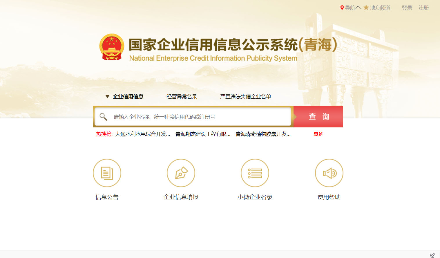Open the 注册 register link
Image resolution: width=440 pixels, height=258 pixels.
point(423,8)
